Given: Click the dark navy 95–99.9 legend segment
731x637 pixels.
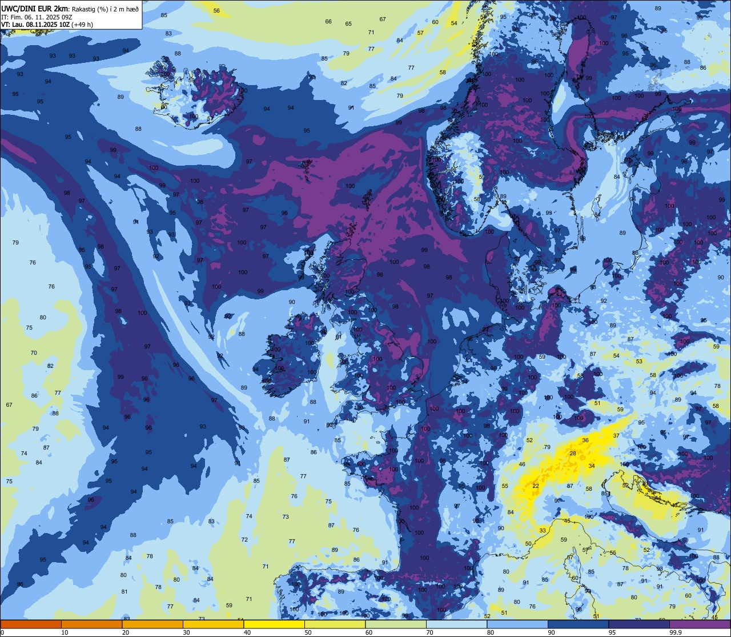Looking at the screenshot, I should point(639,624).
